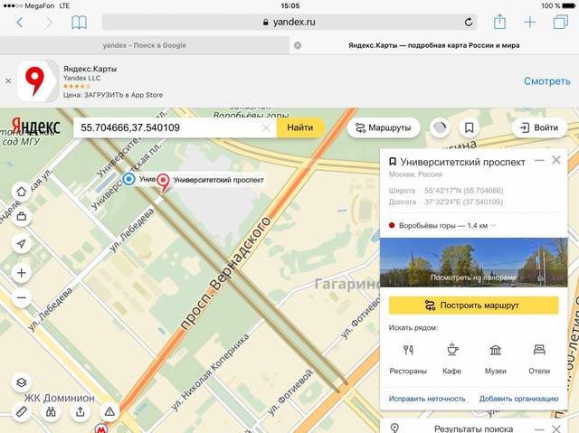This screenshot has height=433, width=579.
Task: Zoom out the map with minus
Action: click(22, 297)
